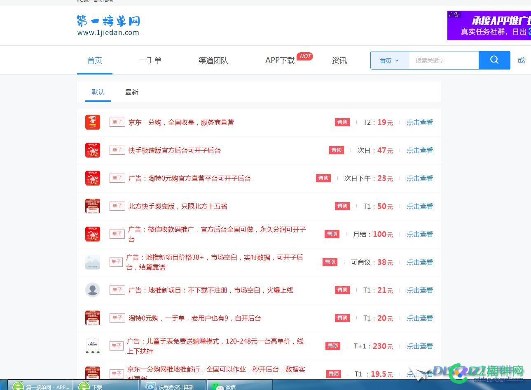Viewport: 531px width, 390px height.
Task: Open the APP下载 navigation item
Action: 280,60
